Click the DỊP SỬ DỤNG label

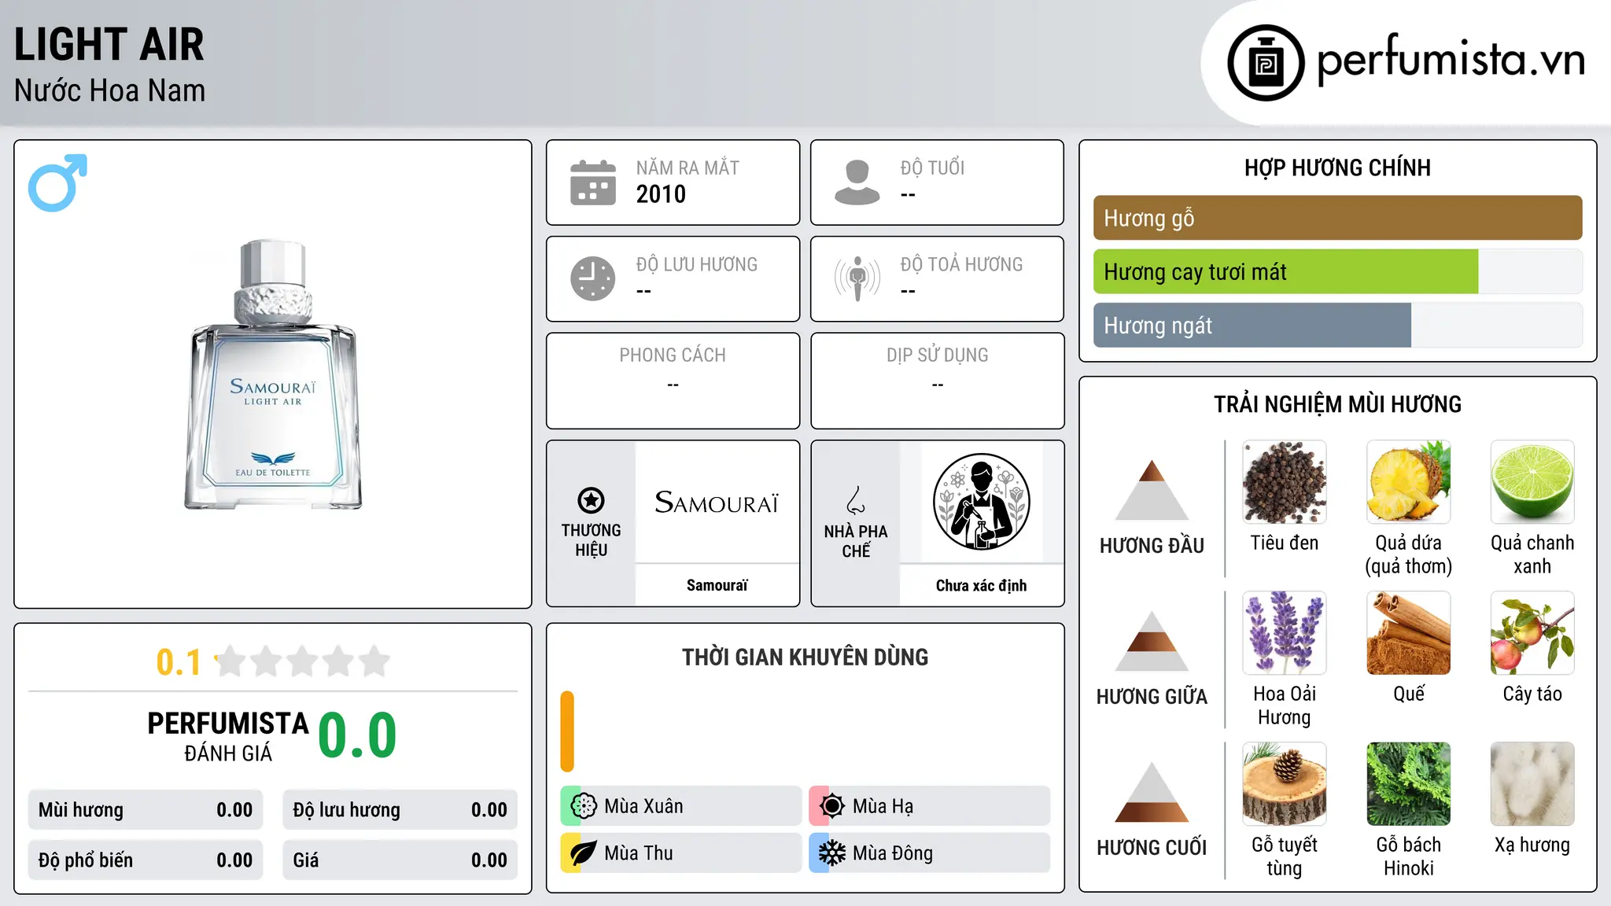[937, 355]
